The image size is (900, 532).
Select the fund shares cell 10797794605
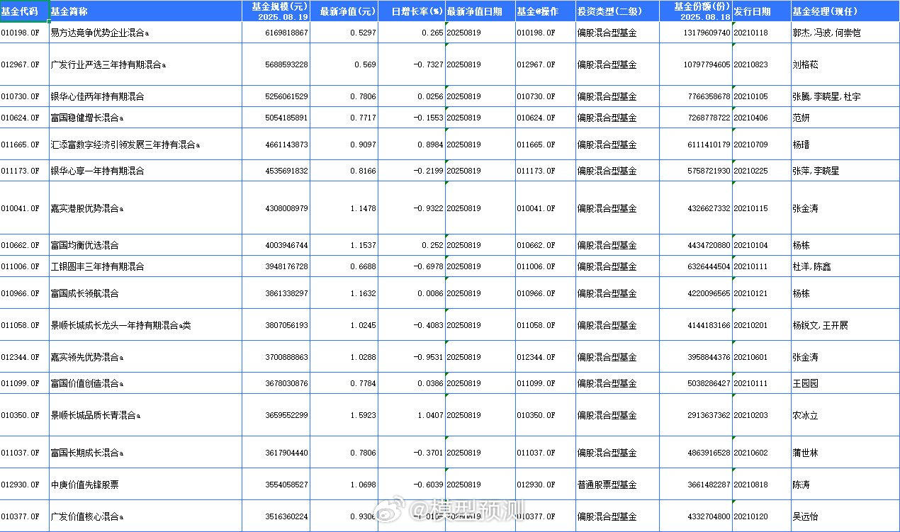[695, 64]
